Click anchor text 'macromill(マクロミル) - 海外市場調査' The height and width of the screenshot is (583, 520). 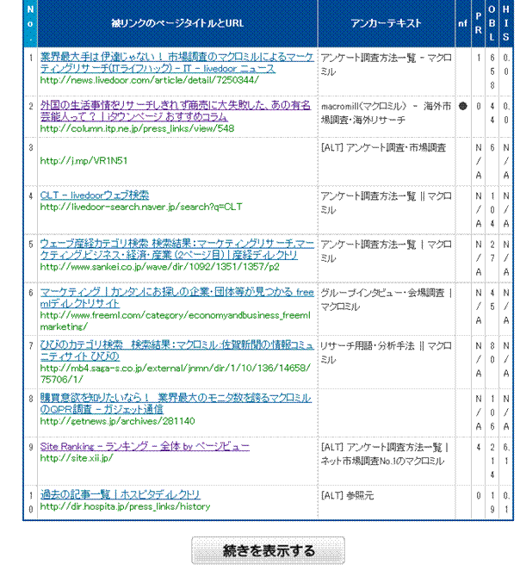387,113
